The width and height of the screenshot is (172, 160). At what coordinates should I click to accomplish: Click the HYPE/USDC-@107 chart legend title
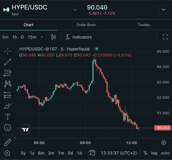click(x=54, y=49)
